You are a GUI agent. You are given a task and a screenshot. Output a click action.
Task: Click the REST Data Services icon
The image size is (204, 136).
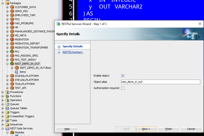pos(7,128)
